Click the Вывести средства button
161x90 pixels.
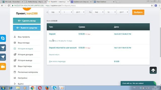click(27, 28)
